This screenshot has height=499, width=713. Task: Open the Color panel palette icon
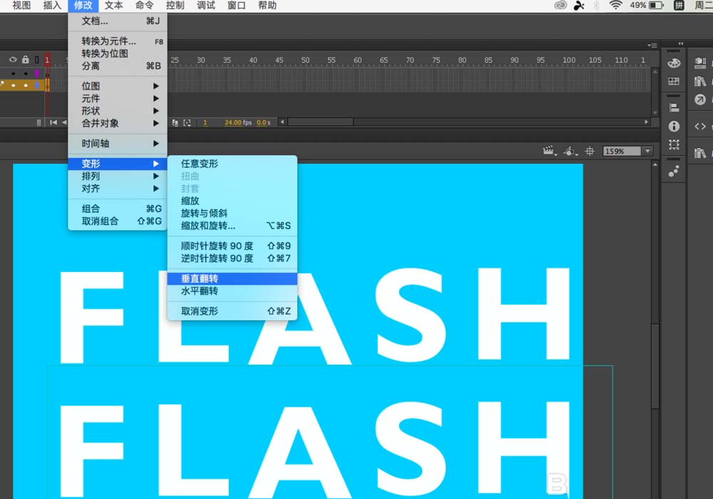tap(674, 63)
